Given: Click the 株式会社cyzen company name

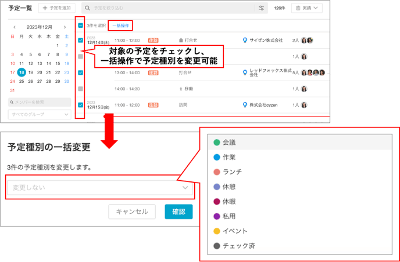Looking at the screenshot, I should click(263, 105).
